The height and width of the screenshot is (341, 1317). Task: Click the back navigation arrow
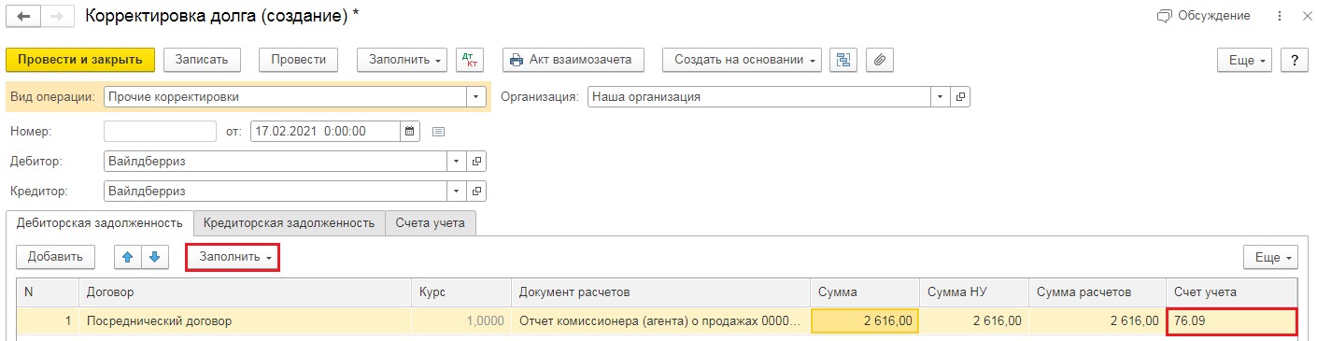click(23, 16)
